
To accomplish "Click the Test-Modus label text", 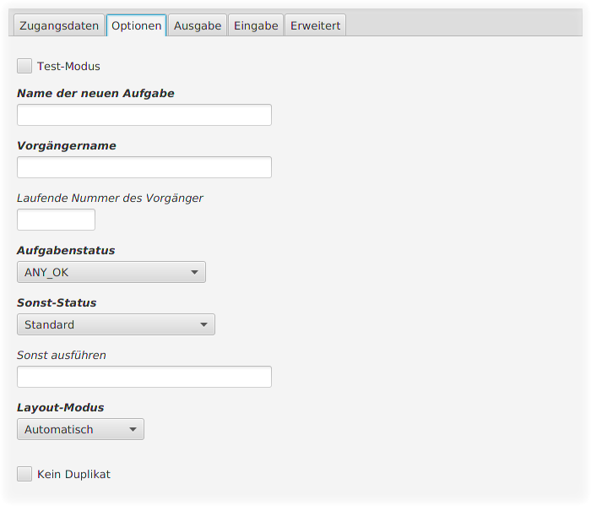I will [68, 67].
